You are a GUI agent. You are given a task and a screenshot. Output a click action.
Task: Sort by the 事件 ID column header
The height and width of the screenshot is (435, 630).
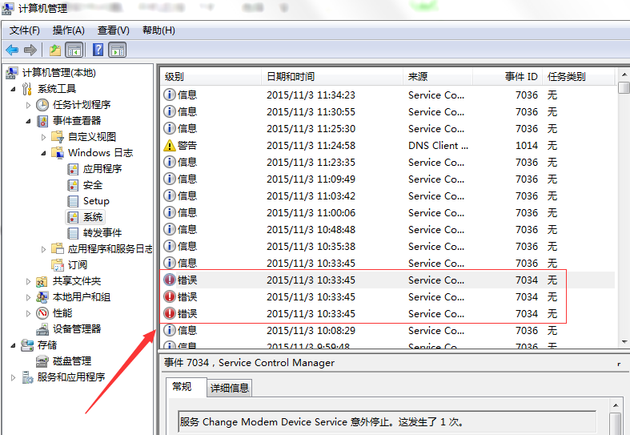[520, 77]
